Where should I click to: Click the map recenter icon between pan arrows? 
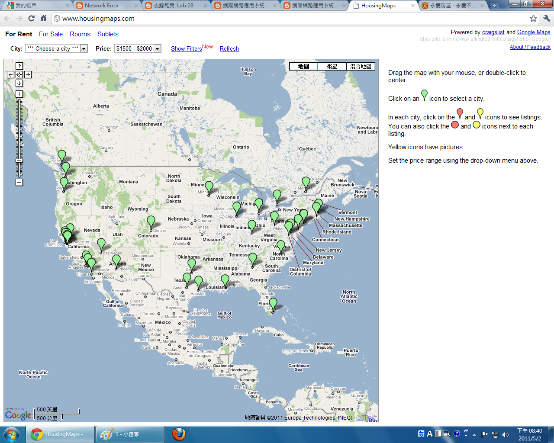pos(19,74)
